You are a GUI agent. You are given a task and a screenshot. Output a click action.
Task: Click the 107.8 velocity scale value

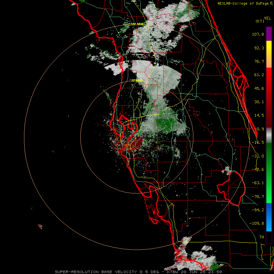click(x=258, y=34)
